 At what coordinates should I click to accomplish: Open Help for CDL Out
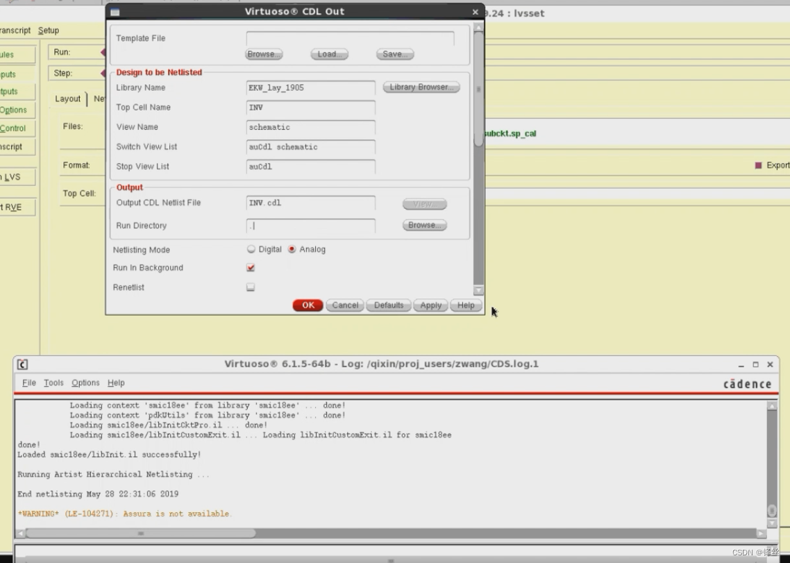tap(466, 305)
